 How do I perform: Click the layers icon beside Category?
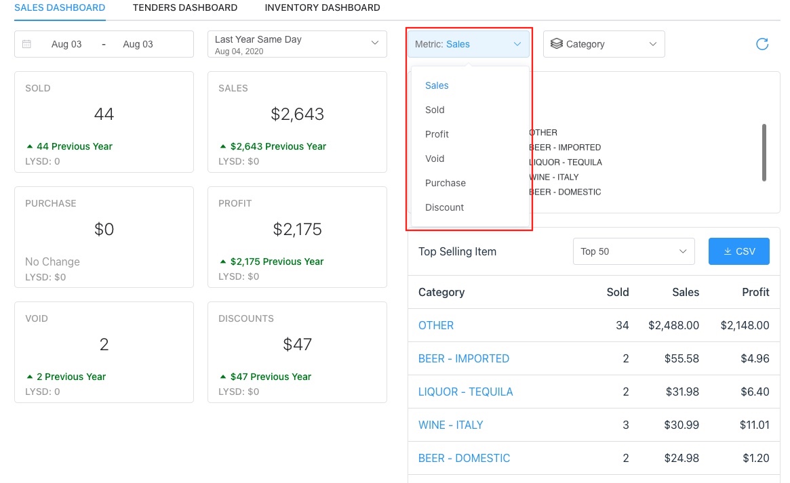pyautogui.click(x=556, y=44)
